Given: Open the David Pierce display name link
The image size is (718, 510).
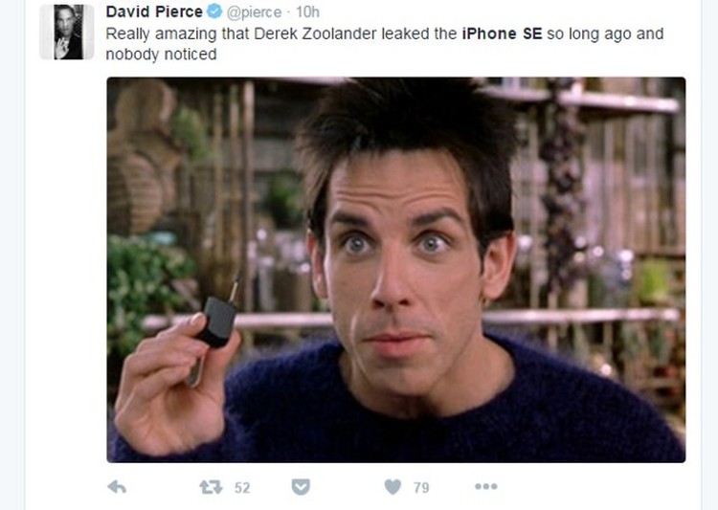Looking at the screenshot, I should (154, 11).
